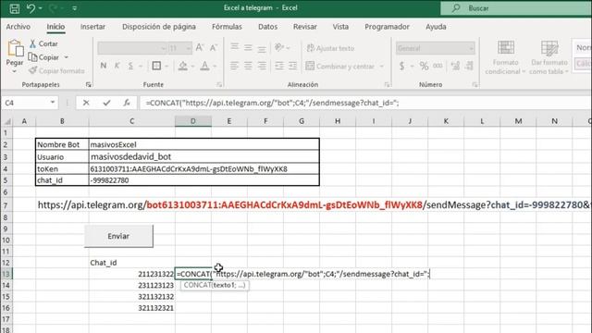Switch to the Datos tab

coord(267,27)
